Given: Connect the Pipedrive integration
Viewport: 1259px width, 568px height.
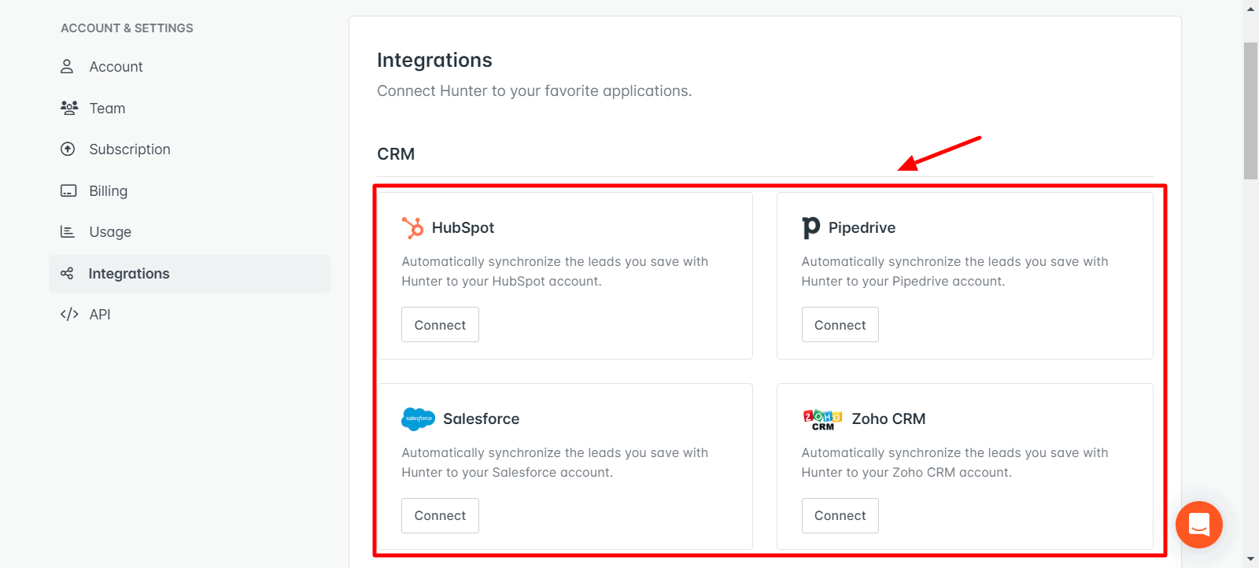Looking at the screenshot, I should (840, 325).
